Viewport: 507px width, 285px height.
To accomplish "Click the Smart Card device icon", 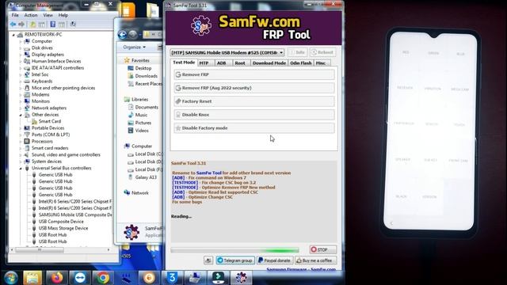I will click(34, 121).
